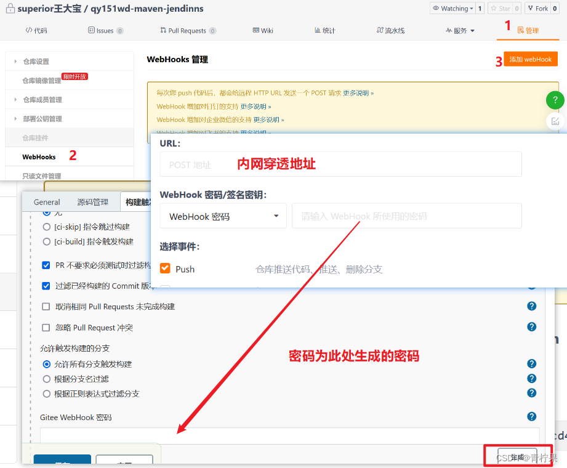Expand 仓库成员管理 in sidebar
The width and height of the screenshot is (567, 468).
pyautogui.click(x=42, y=100)
